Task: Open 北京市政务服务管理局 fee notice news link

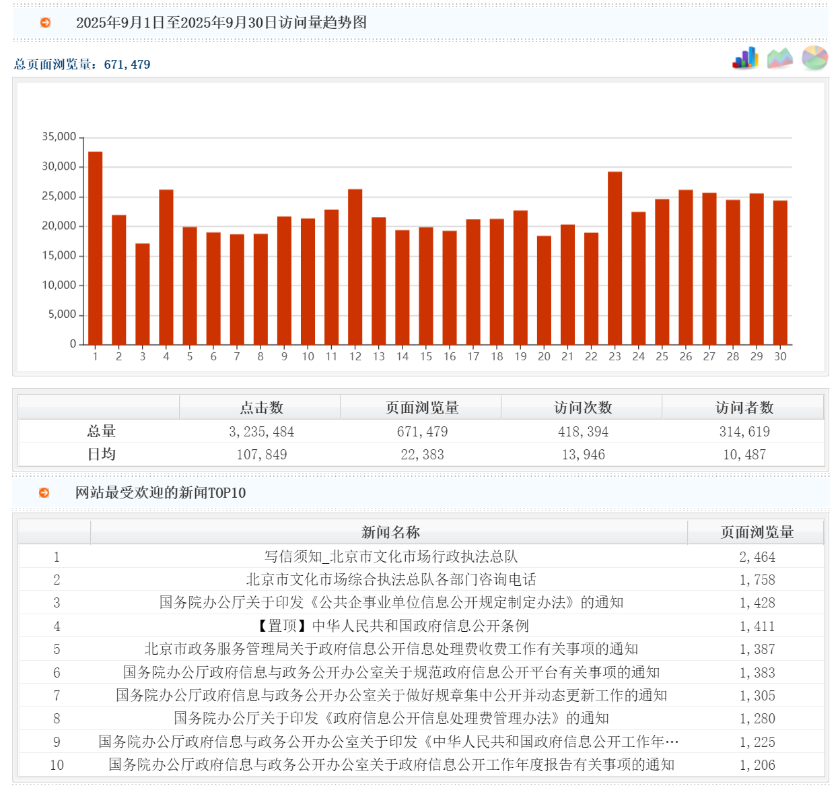Action: (x=390, y=649)
